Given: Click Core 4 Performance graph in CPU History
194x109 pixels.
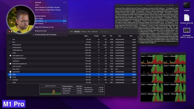Looking at the screenshot, I should 175,69.
